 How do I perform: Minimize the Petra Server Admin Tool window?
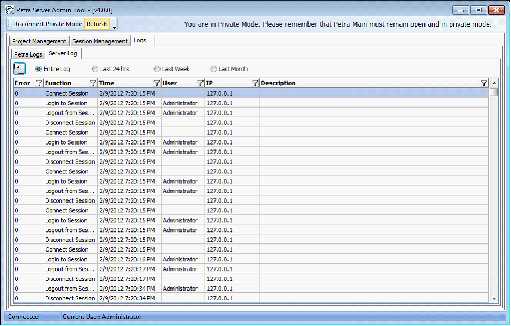click(x=460, y=10)
